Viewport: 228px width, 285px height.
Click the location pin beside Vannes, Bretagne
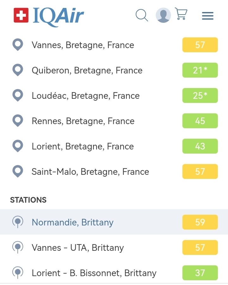pyautogui.click(x=18, y=45)
